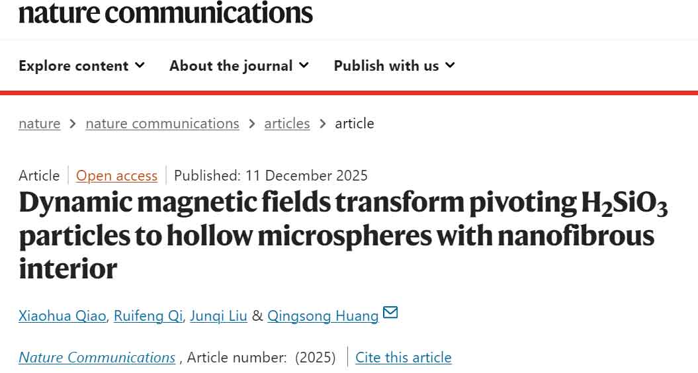Click Cite this article
Image resolution: width=698 pixels, height=373 pixels.
click(x=403, y=358)
